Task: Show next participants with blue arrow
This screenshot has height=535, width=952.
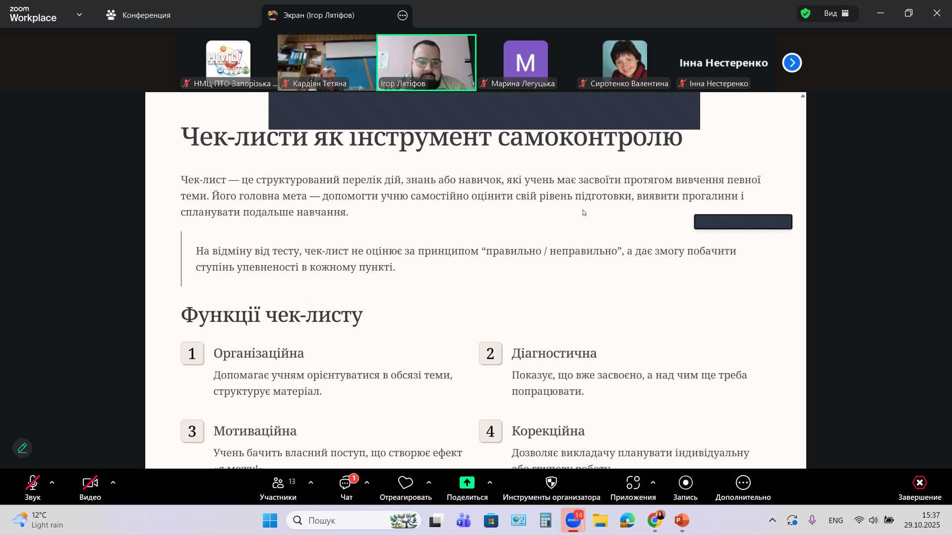Action: click(x=792, y=63)
